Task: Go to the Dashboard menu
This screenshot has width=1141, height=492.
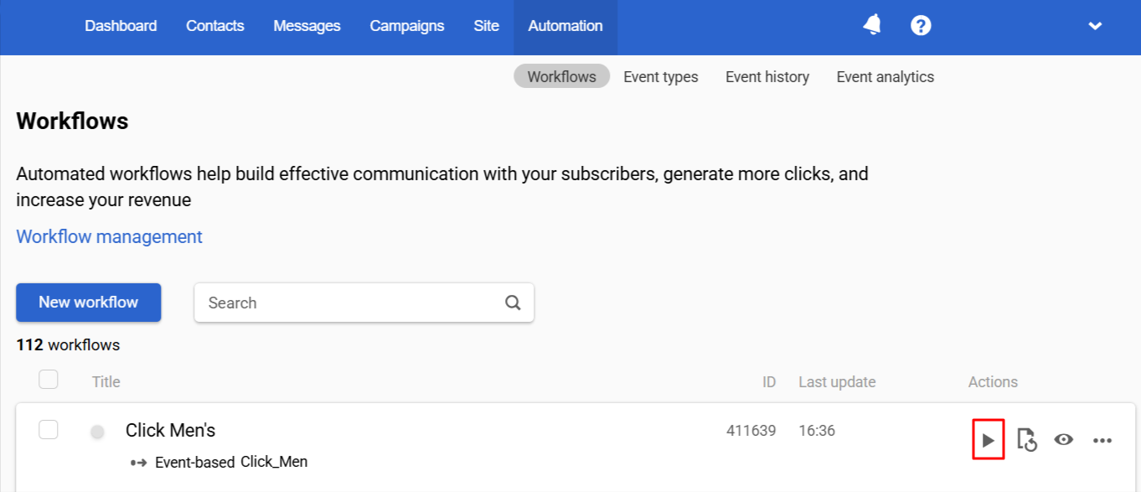Action: tap(121, 26)
